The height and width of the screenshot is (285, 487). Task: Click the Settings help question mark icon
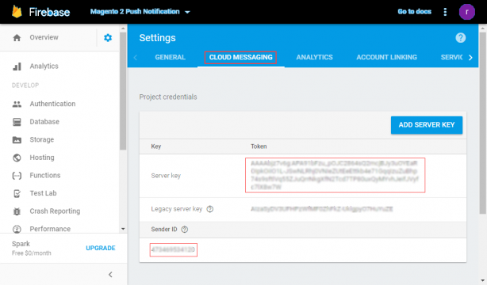point(461,38)
